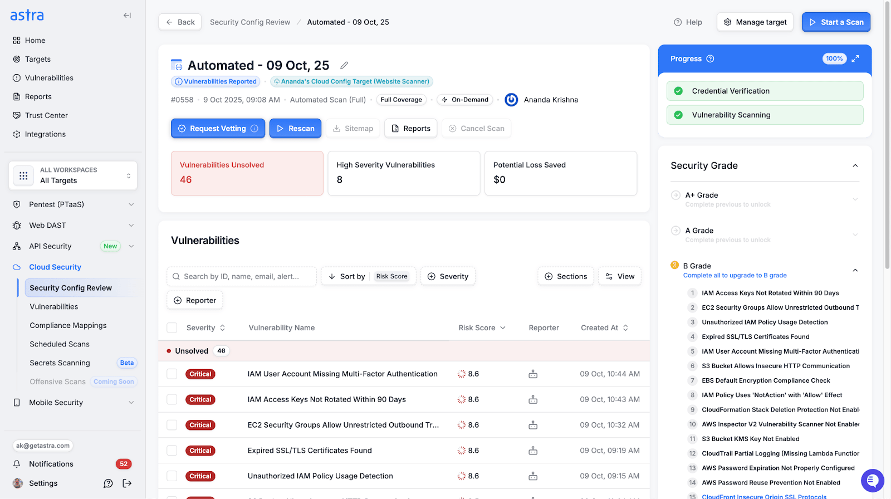The width and height of the screenshot is (891, 499).
Task: Check Expired SSL/TLS Certificates row
Action: (x=172, y=451)
